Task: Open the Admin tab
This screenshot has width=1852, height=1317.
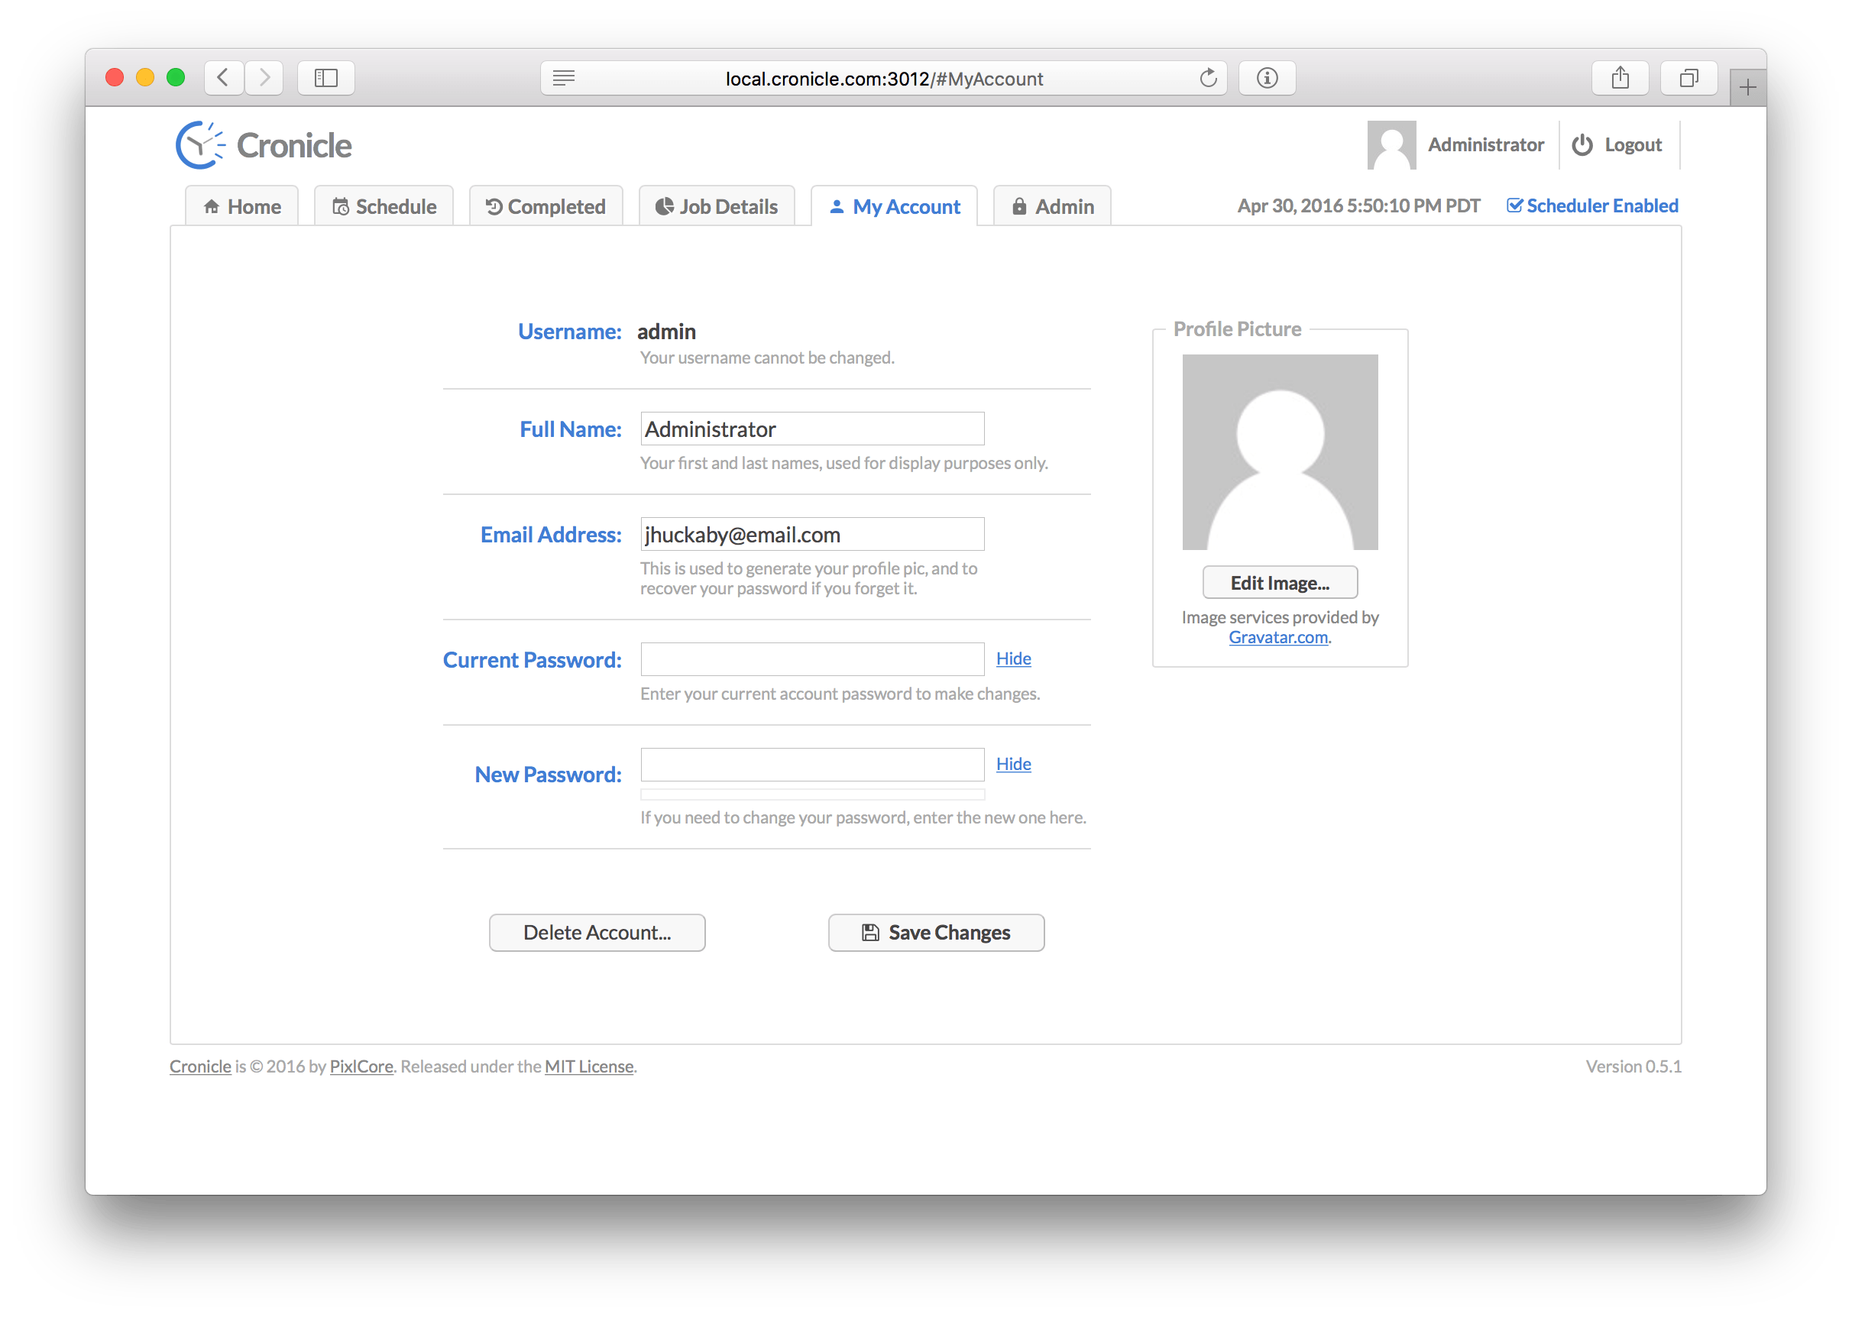Action: [1053, 207]
